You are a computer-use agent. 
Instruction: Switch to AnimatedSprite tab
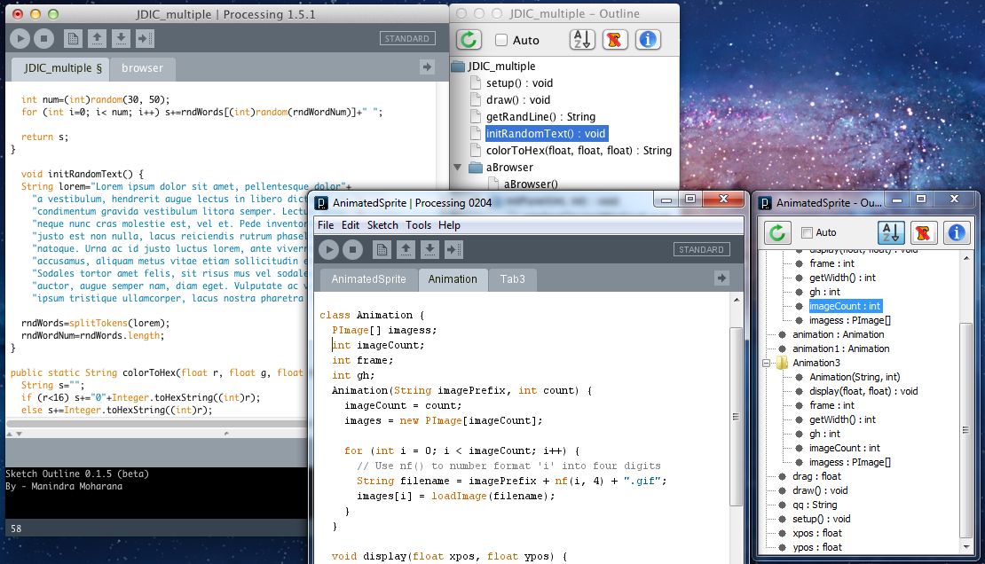tap(369, 278)
